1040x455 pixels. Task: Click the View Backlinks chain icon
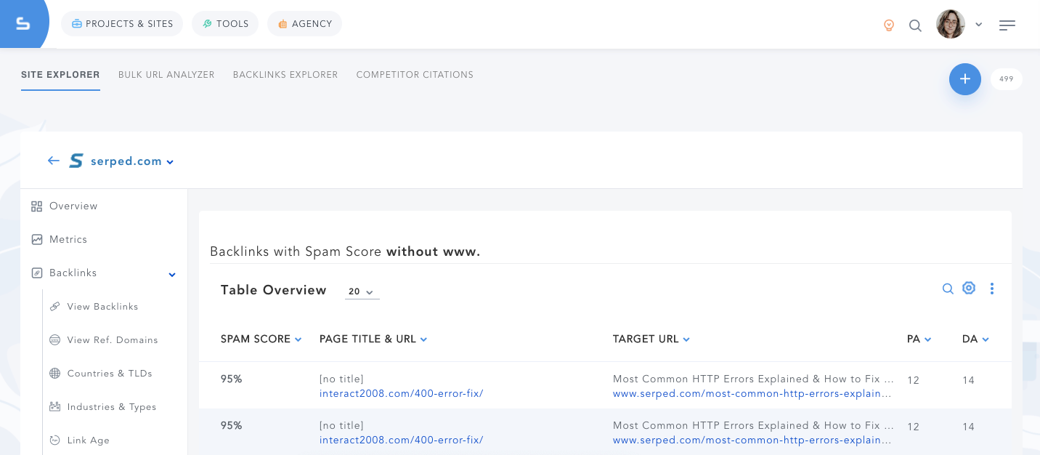tap(54, 307)
